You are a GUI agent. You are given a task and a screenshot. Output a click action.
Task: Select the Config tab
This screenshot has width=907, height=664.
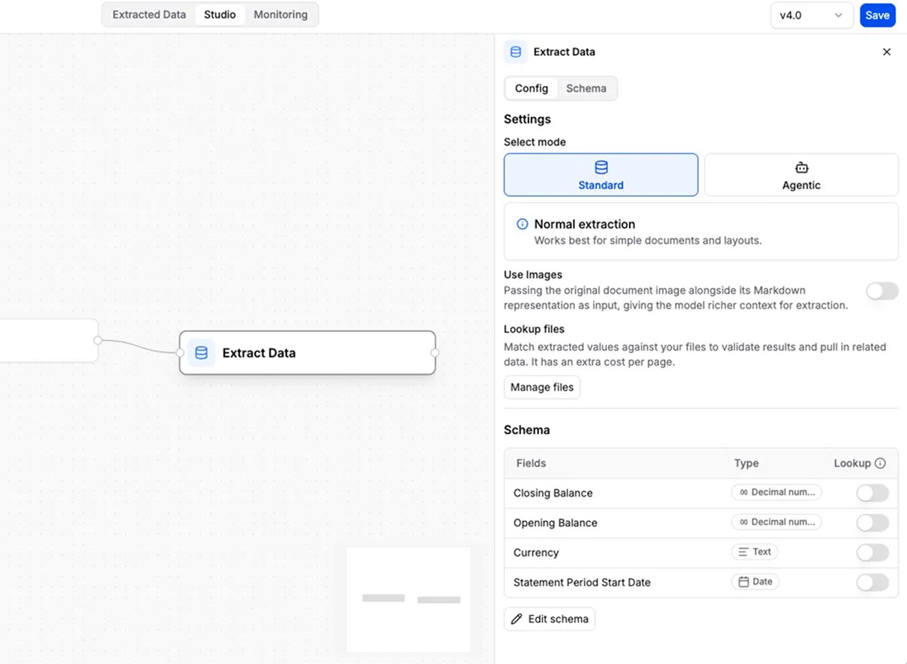pyautogui.click(x=532, y=88)
